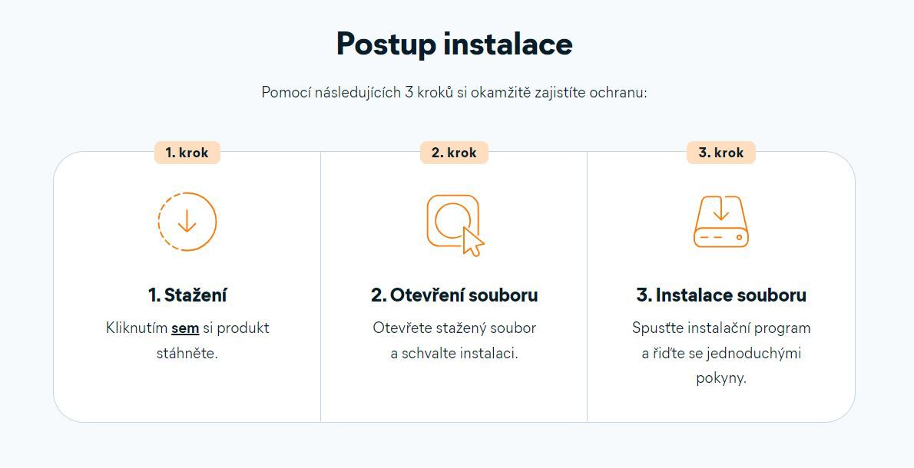Click the mouse pointer in the open-file icon
Screen dimensions: 914x468
472,242
